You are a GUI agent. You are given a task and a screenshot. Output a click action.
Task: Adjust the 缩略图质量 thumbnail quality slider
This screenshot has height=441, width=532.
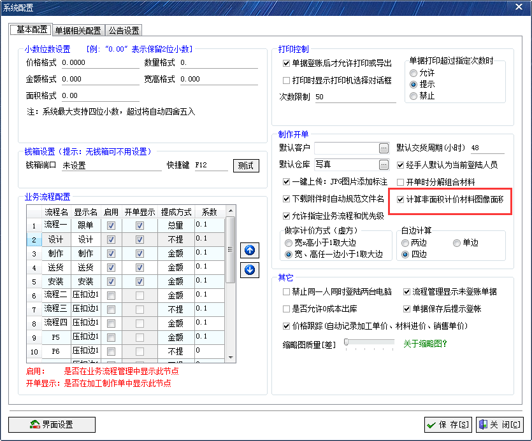[347, 343]
